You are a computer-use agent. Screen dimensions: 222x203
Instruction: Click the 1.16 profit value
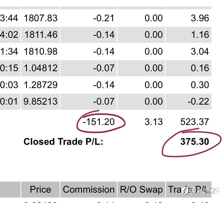(x=200, y=35)
